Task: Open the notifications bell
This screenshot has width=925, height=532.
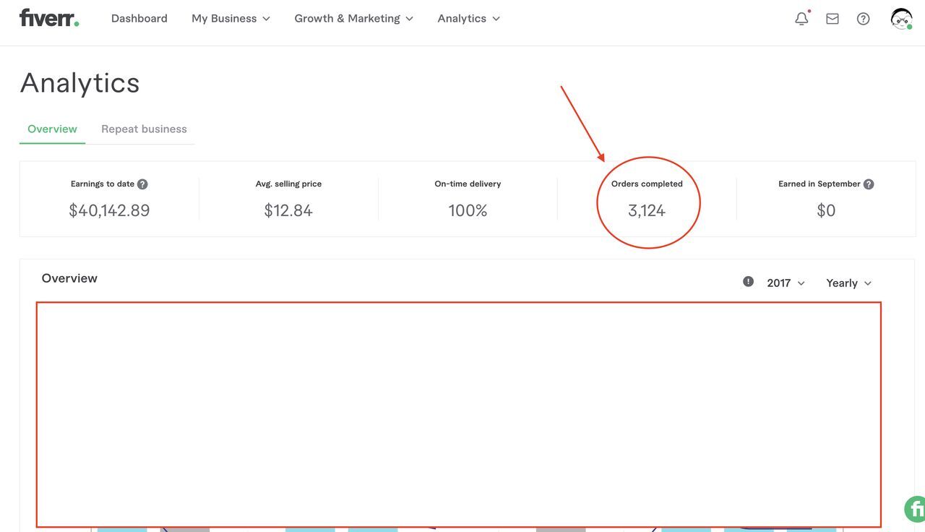Action: [x=801, y=19]
